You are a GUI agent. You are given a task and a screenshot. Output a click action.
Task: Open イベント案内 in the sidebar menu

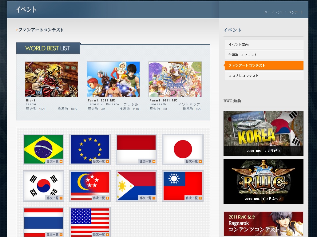264,45
